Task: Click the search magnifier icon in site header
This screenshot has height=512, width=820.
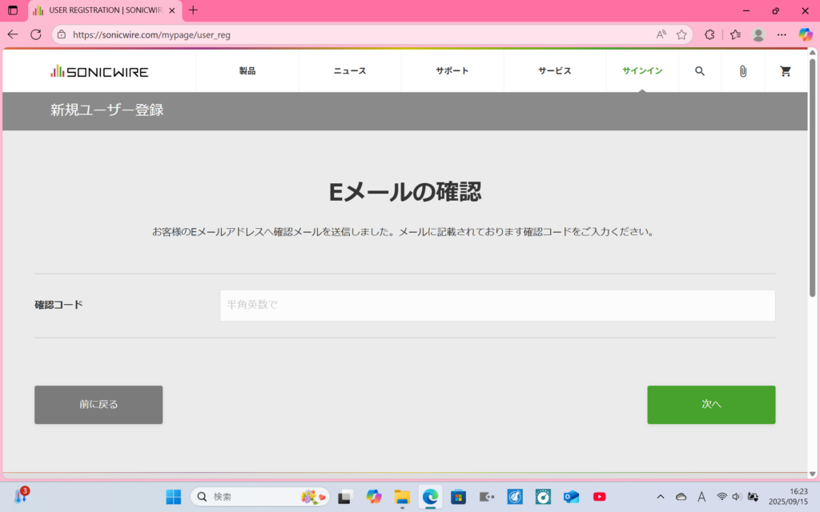Action: click(699, 71)
